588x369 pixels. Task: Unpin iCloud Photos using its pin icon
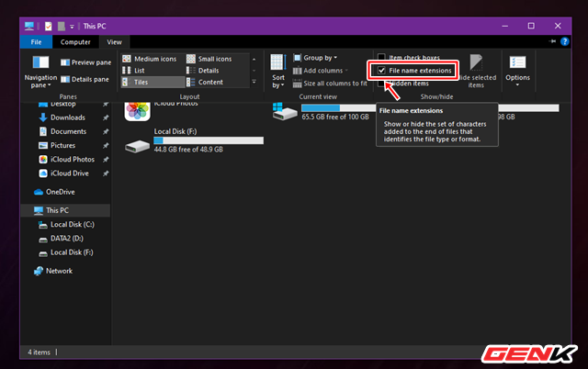(106, 160)
